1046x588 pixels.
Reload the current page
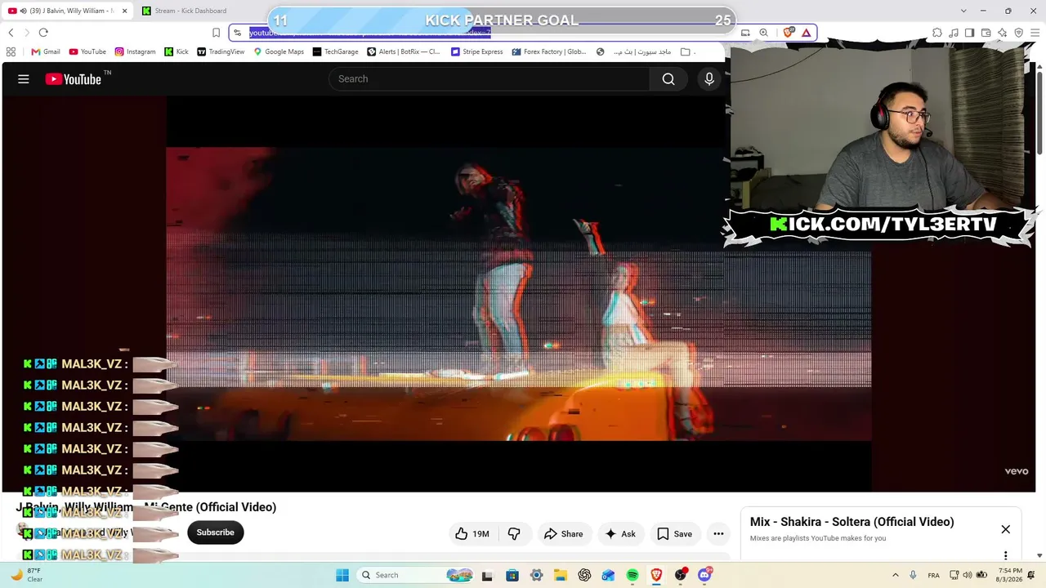coord(43,33)
